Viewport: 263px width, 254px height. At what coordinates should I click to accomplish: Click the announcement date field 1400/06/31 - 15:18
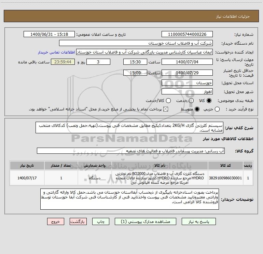(49, 34)
